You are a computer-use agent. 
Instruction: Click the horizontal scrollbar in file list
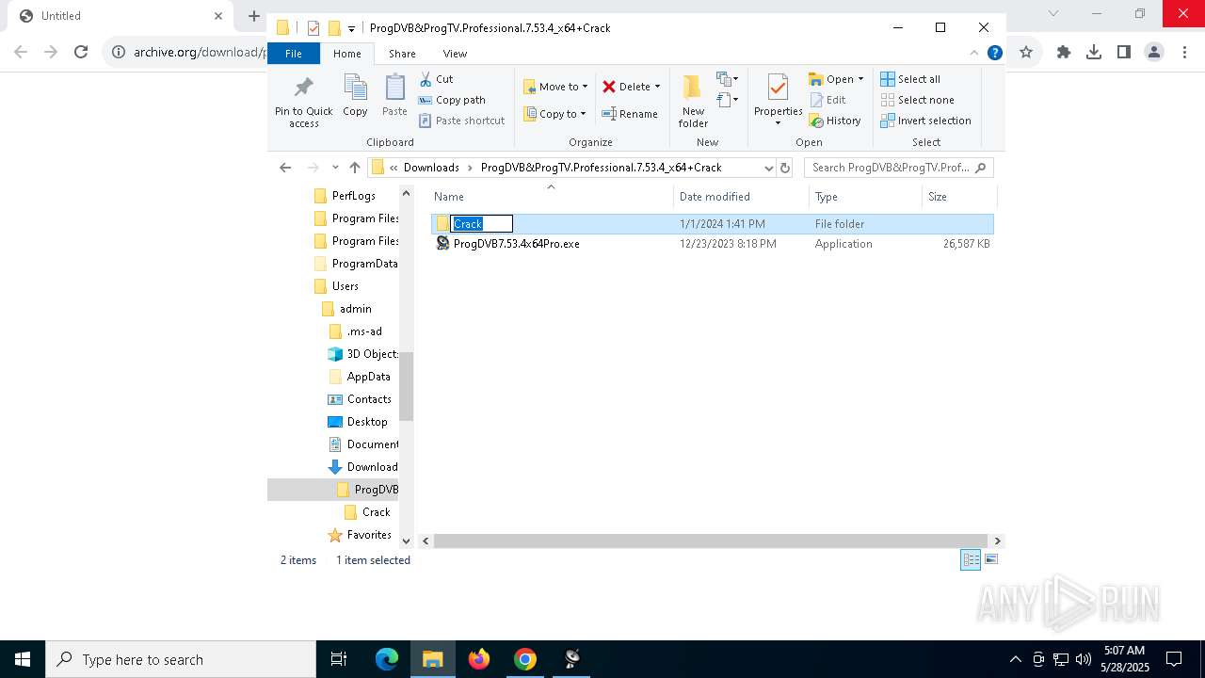click(711, 541)
